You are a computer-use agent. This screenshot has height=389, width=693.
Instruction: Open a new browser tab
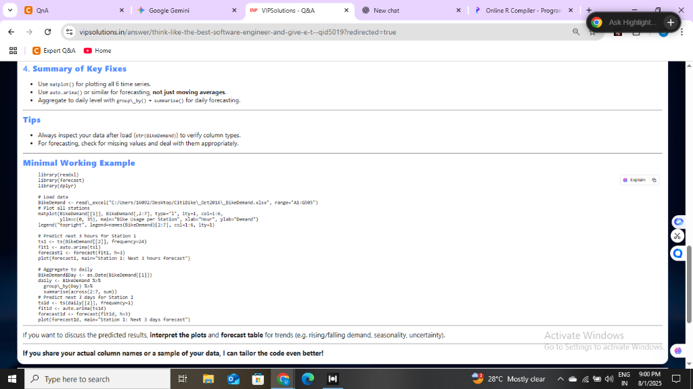click(589, 9)
